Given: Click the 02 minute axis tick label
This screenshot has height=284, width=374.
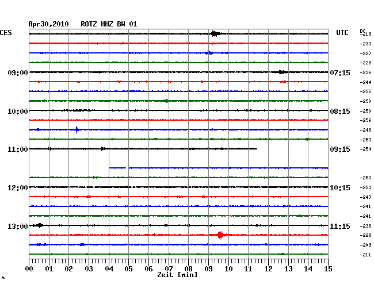Looking at the screenshot, I should [68, 268].
